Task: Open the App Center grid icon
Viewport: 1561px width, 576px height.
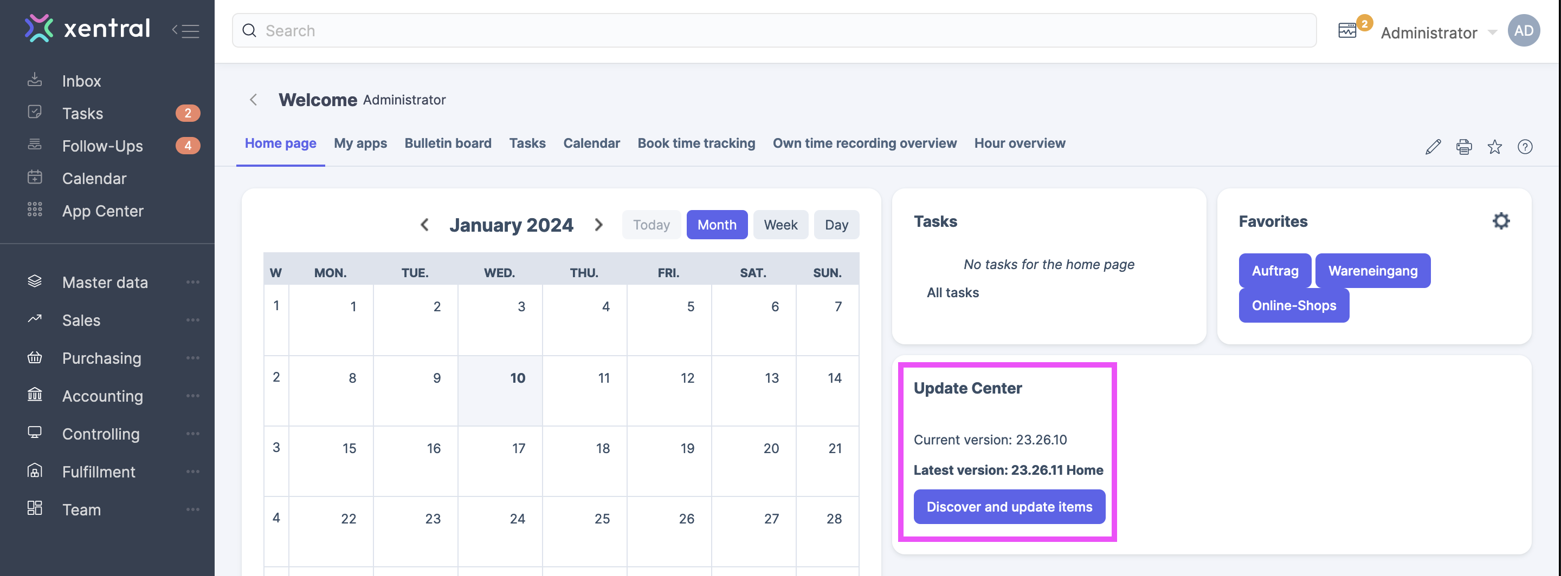Action: pos(35,210)
